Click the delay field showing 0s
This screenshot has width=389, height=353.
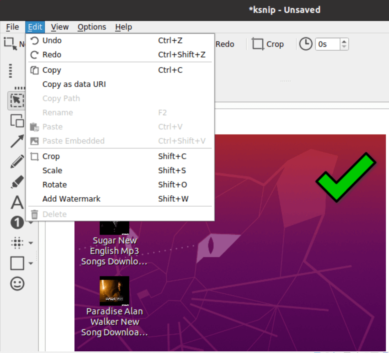[x=327, y=44]
